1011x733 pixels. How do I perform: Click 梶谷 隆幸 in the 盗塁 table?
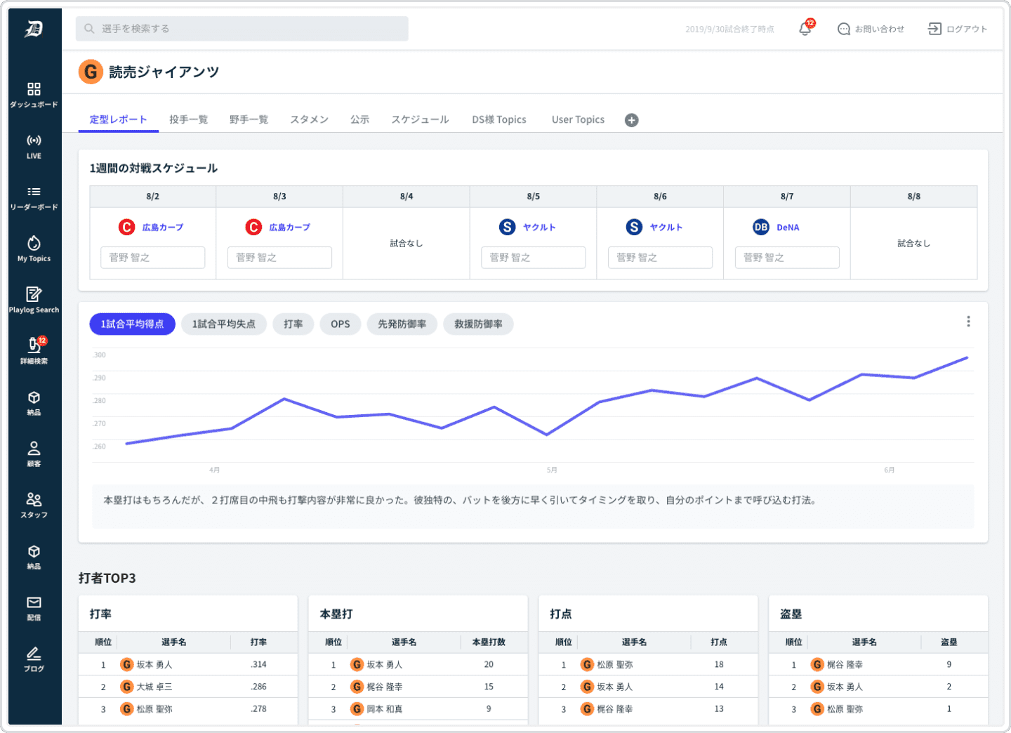pyautogui.click(x=845, y=665)
